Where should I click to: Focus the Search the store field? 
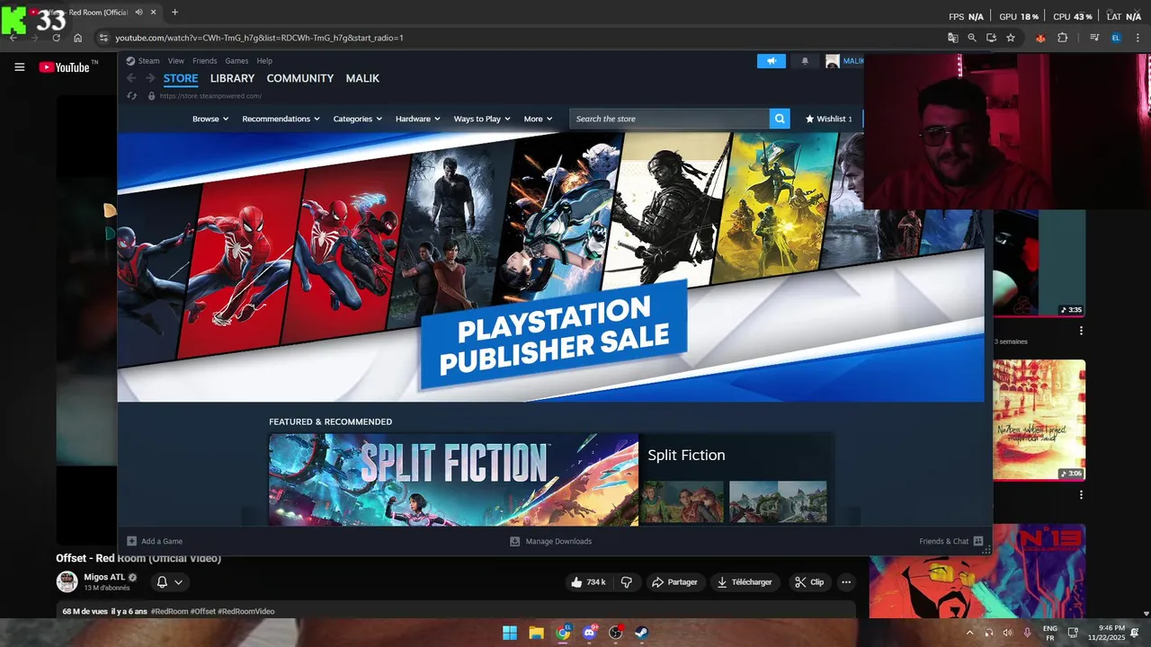click(669, 119)
